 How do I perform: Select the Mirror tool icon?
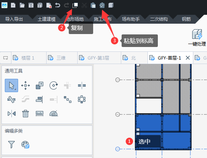11,114
